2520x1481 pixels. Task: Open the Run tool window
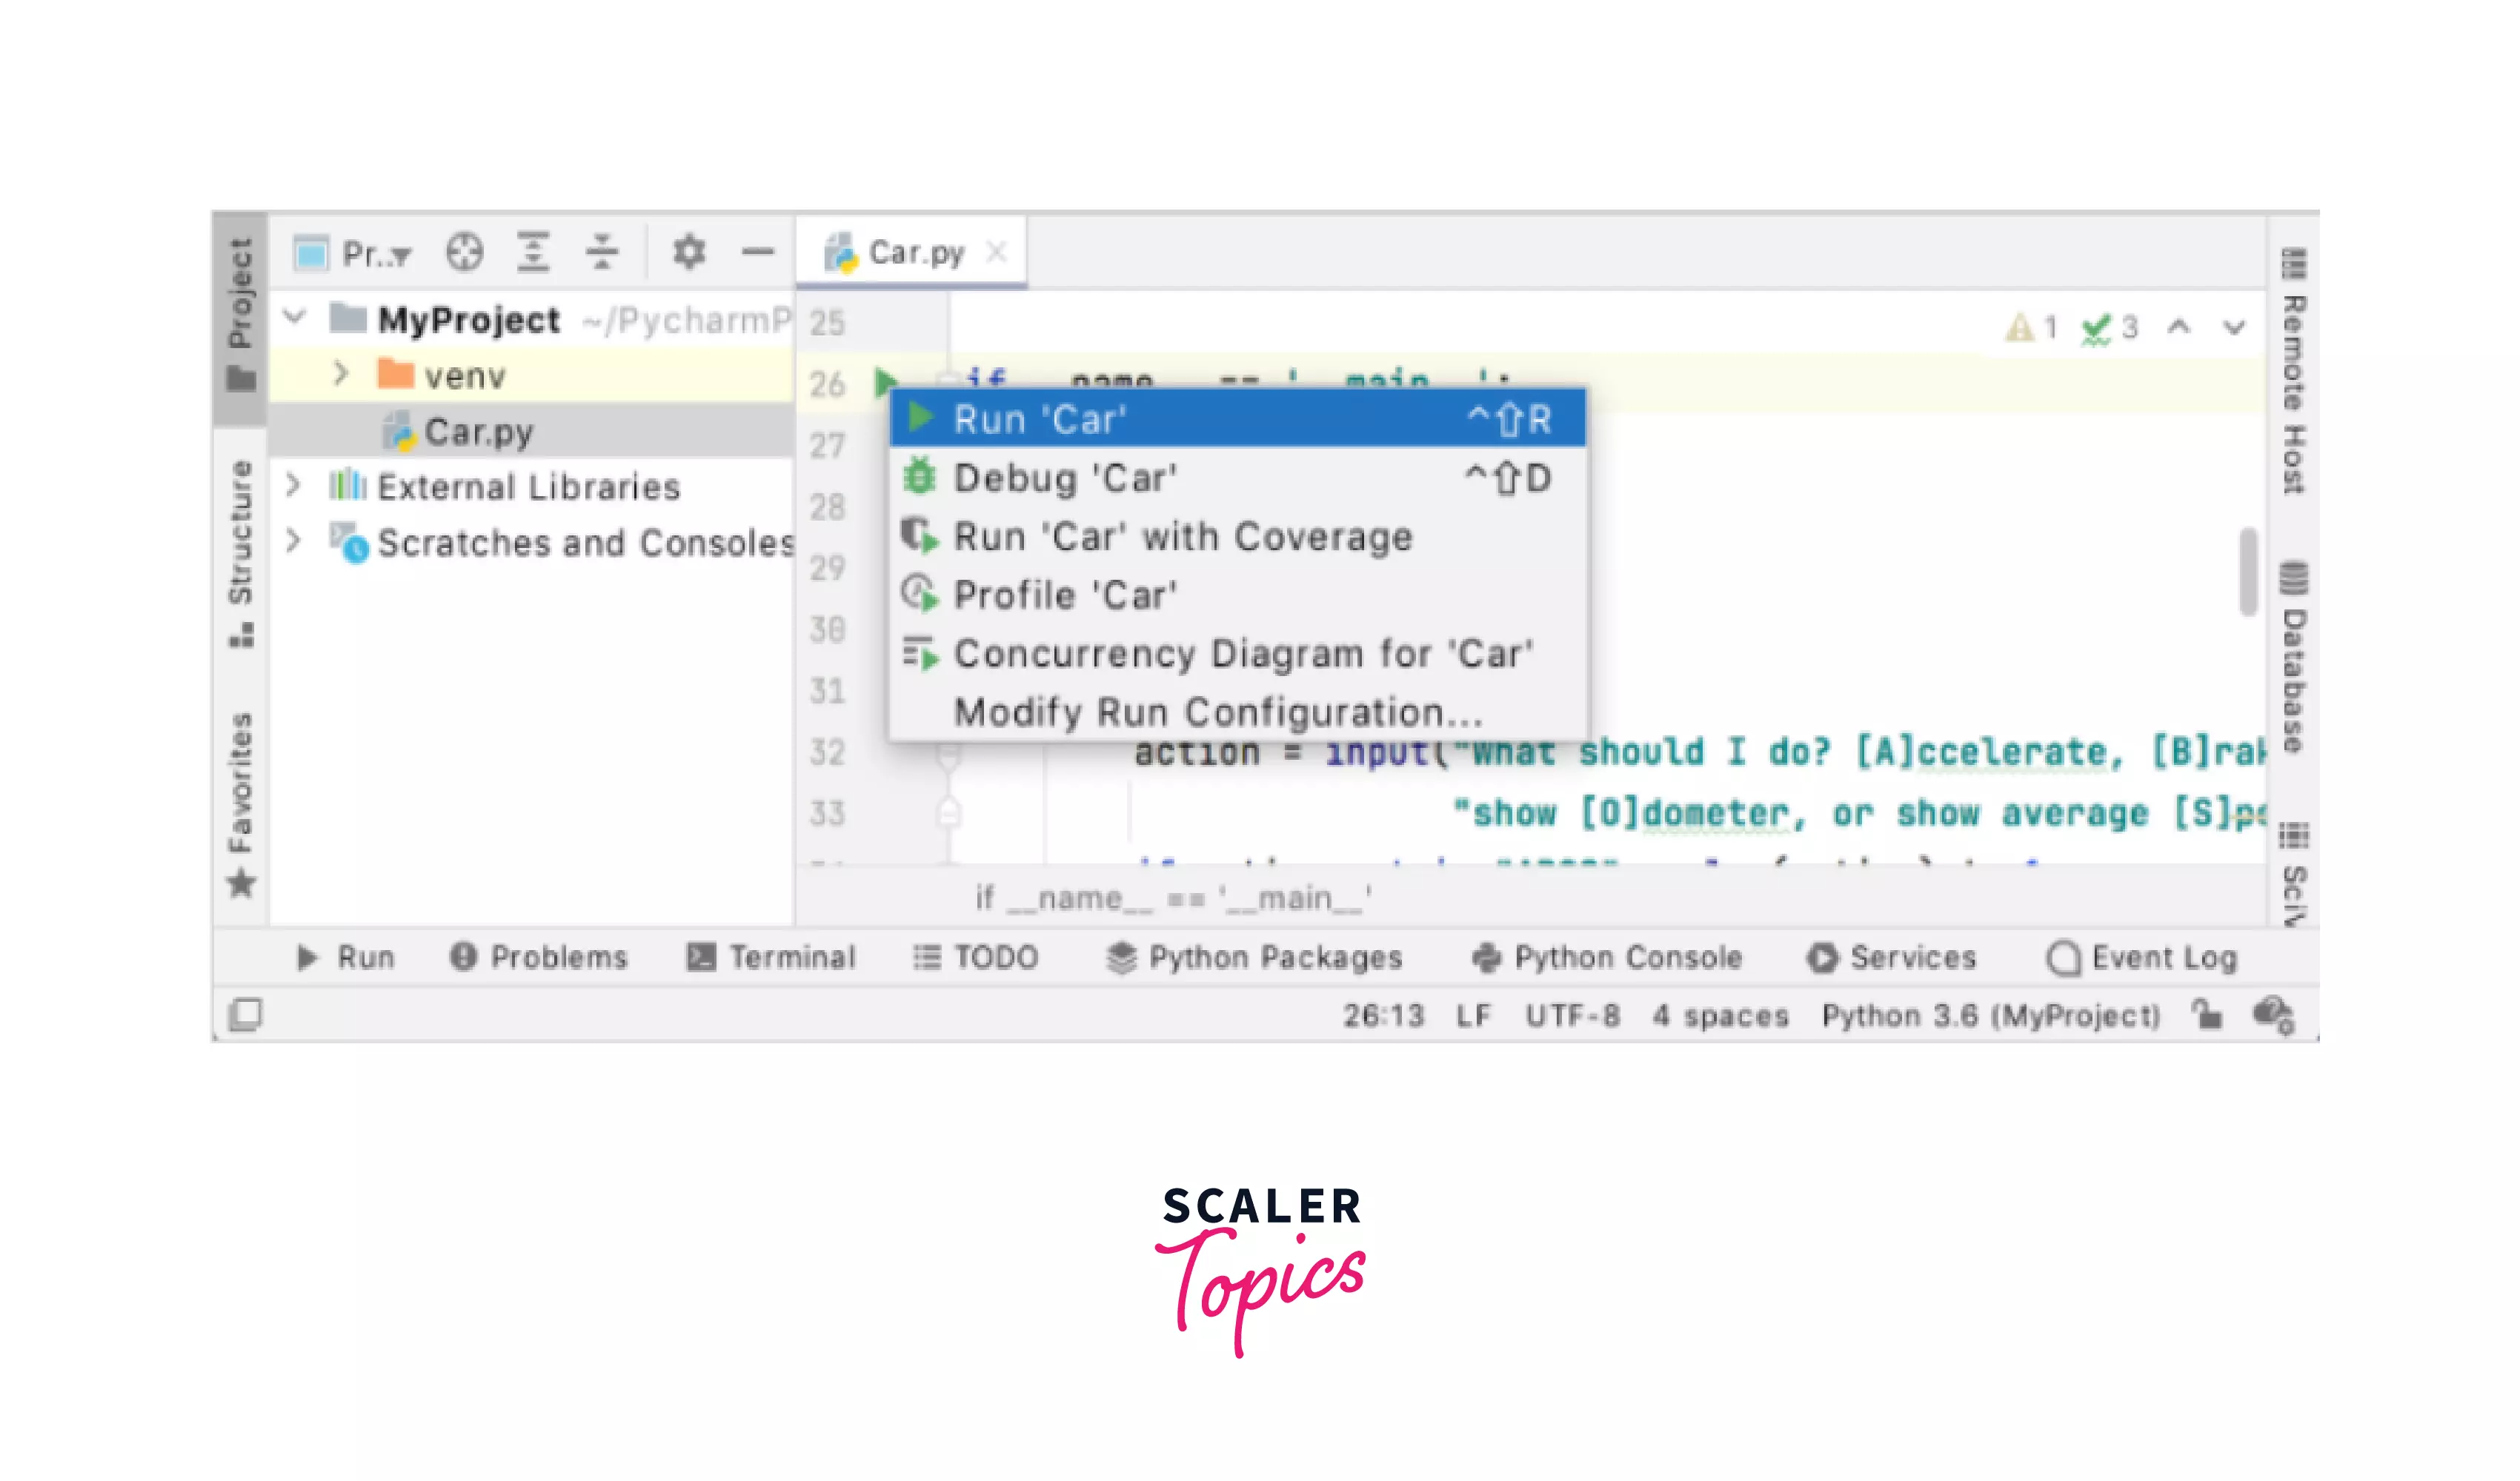(x=346, y=957)
